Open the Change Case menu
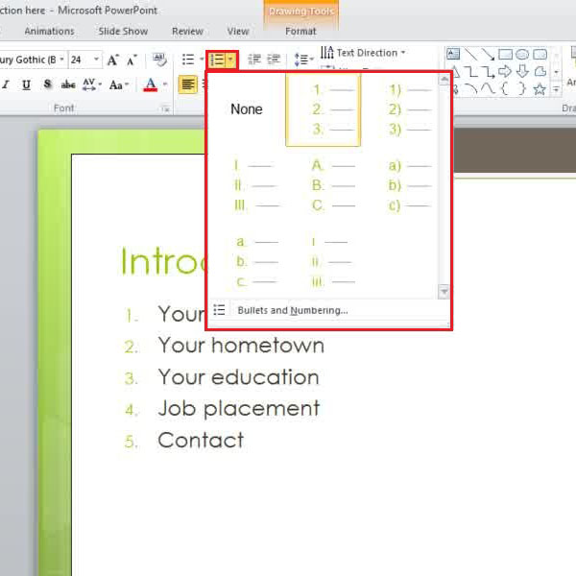 click(x=119, y=85)
